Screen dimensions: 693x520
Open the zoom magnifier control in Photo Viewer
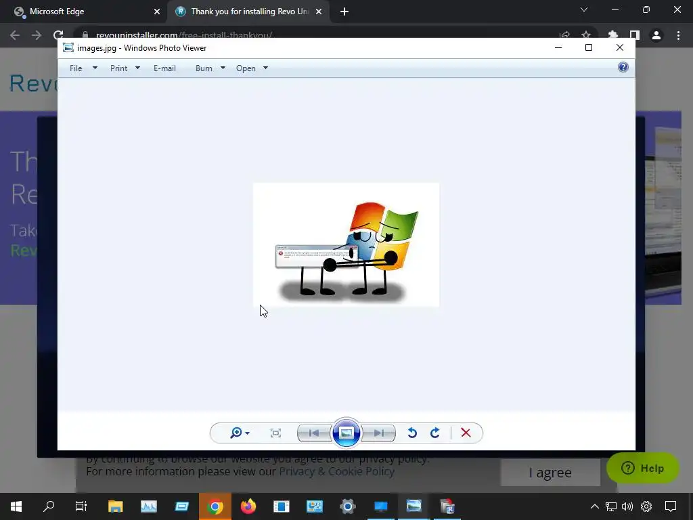click(236, 433)
